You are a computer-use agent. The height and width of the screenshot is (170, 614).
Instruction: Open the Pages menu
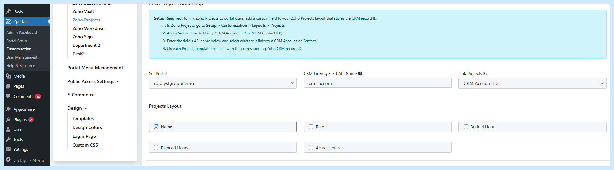(19, 86)
